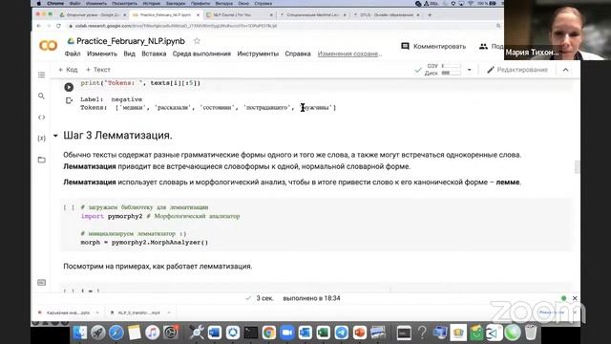Click the Colab CO logo
611x344 pixels.
(x=48, y=46)
